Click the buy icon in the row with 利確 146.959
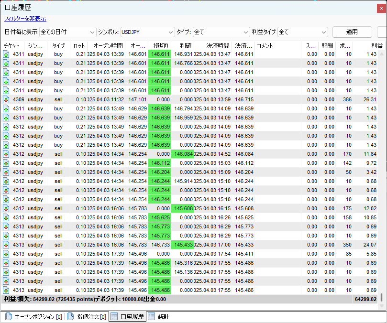The height and width of the screenshot is (323, 387). [x=6, y=118]
